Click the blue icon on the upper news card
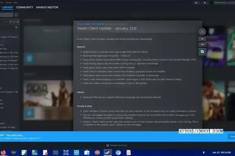The height and width of the screenshot is (156, 235). (x=29, y=58)
